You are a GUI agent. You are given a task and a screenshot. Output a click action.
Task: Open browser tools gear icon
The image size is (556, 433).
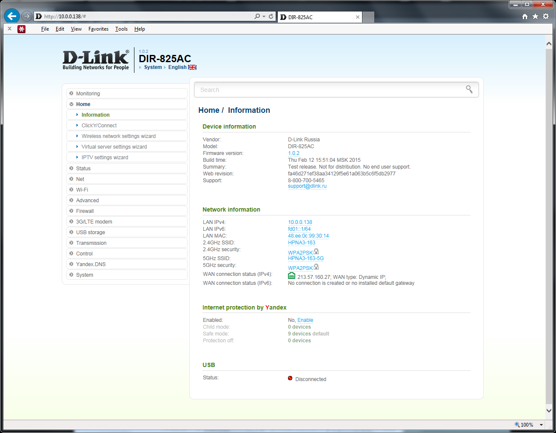546,17
